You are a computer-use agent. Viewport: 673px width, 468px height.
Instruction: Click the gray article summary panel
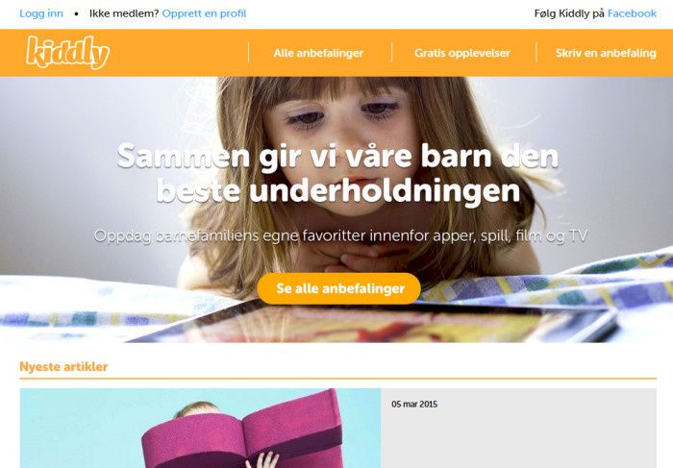[518, 428]
